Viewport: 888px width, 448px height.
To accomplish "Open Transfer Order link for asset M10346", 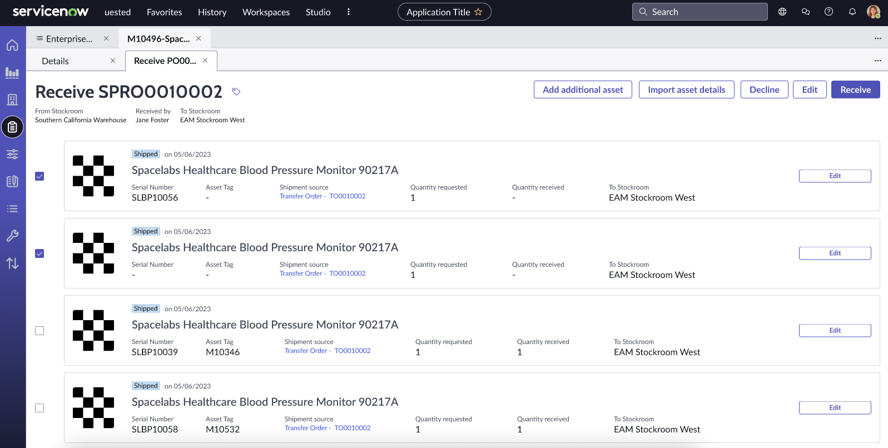I will coord(328,351).
